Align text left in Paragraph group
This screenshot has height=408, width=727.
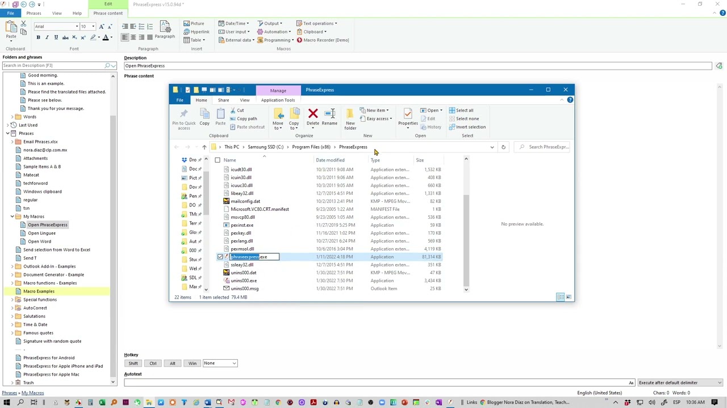click(x=125, y=37)
